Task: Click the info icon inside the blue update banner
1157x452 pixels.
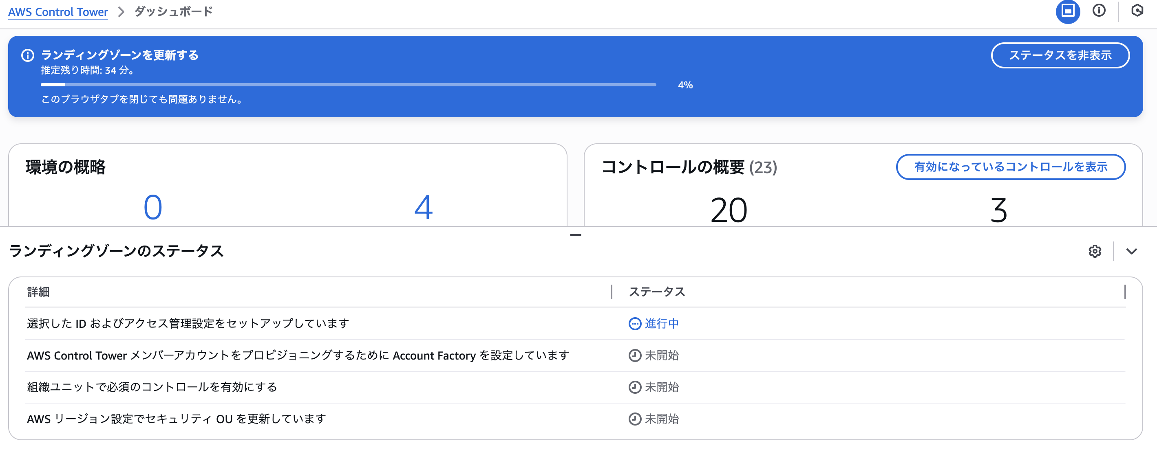Action: coord(28,56)
